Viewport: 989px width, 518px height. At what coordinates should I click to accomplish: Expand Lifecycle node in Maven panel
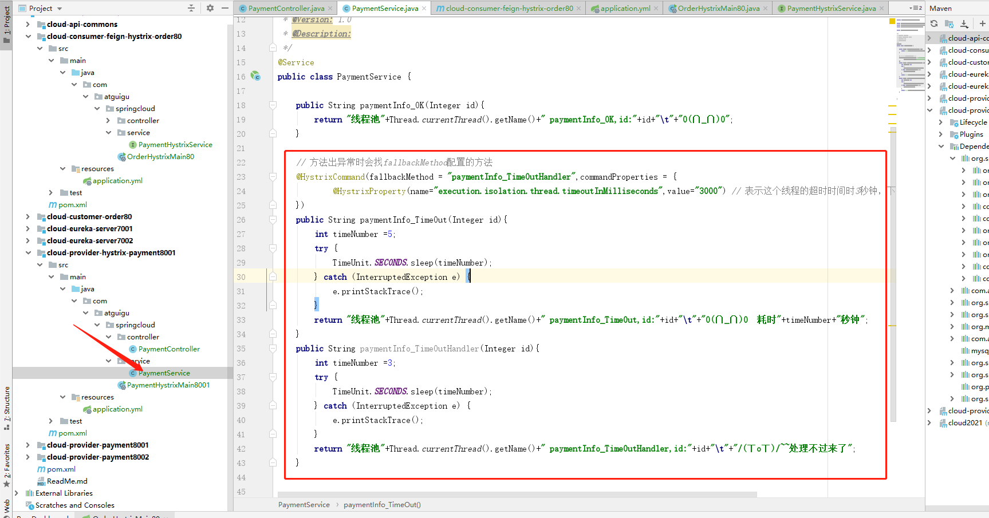[941, 122]
